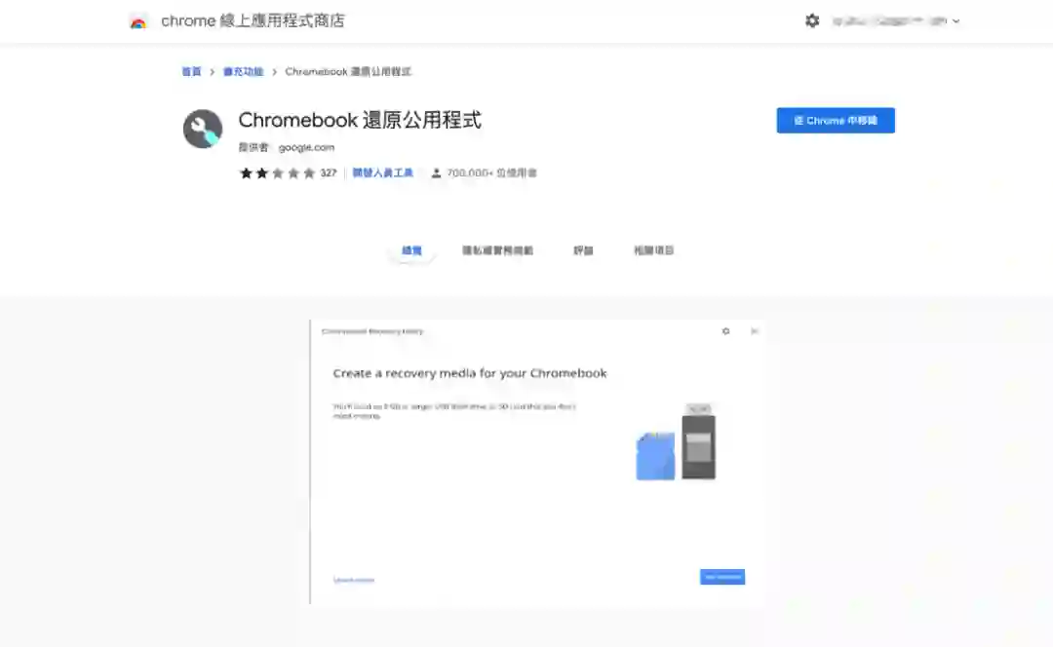Click the google.com provider text

(306, 148)
